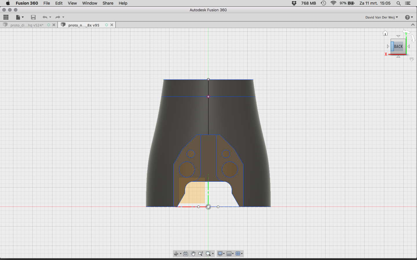Screen dimensions: 417x260
Task: Click the Save icon in the toolbar
Action: coord(33,17)
